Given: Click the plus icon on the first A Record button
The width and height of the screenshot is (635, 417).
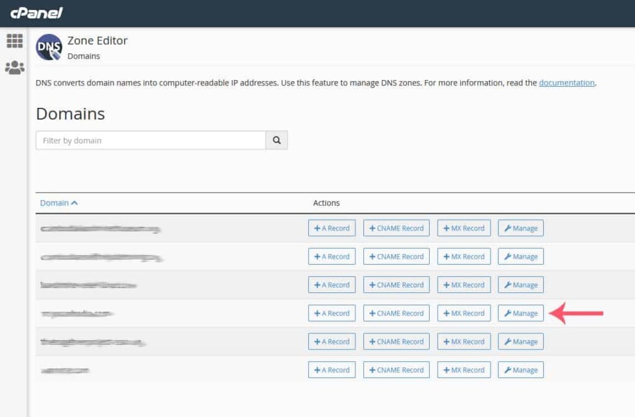Looking at the screenshot, I should point(317,227).
